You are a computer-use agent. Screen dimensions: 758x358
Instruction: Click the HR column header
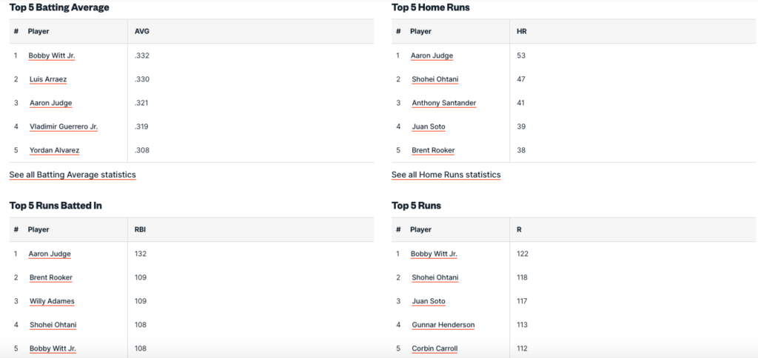click(521, 32)
